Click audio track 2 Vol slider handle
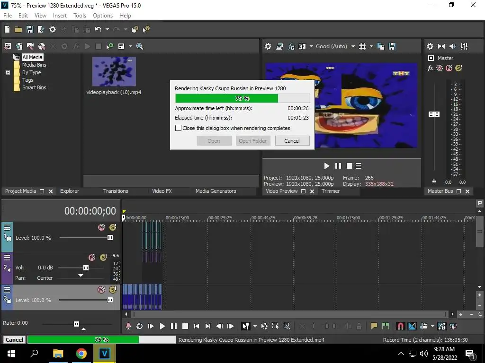 coord(86,268)
